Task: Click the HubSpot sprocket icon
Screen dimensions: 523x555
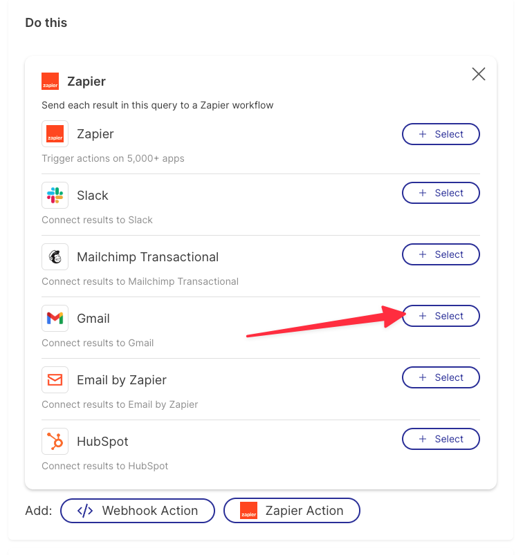Action: [55, 442]
